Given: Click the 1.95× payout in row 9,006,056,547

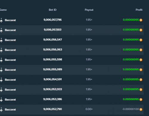Looking at the screenshot, I should [x=89, y=40].
